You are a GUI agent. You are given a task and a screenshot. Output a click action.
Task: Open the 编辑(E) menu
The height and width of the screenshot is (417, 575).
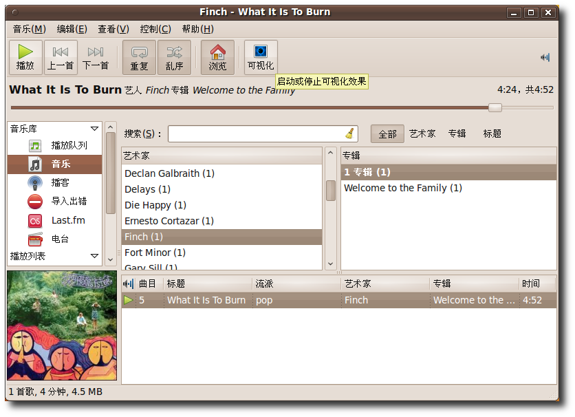point(72,29)
